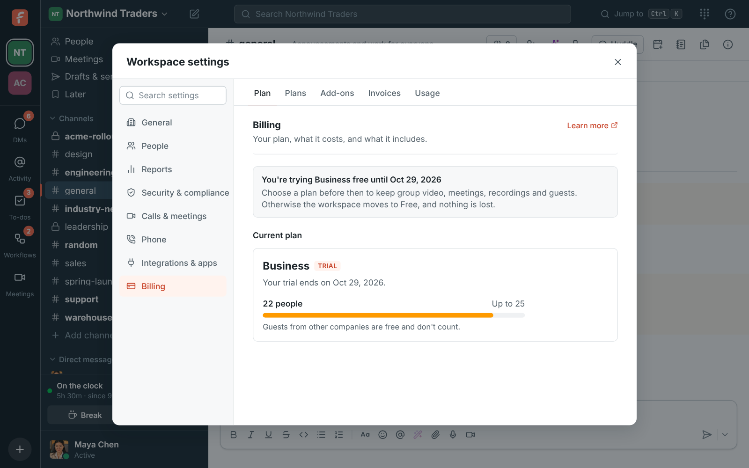Open Meetings in the left rail
The width and height of the screenshot is (749, 468).
tap(20, 284)
